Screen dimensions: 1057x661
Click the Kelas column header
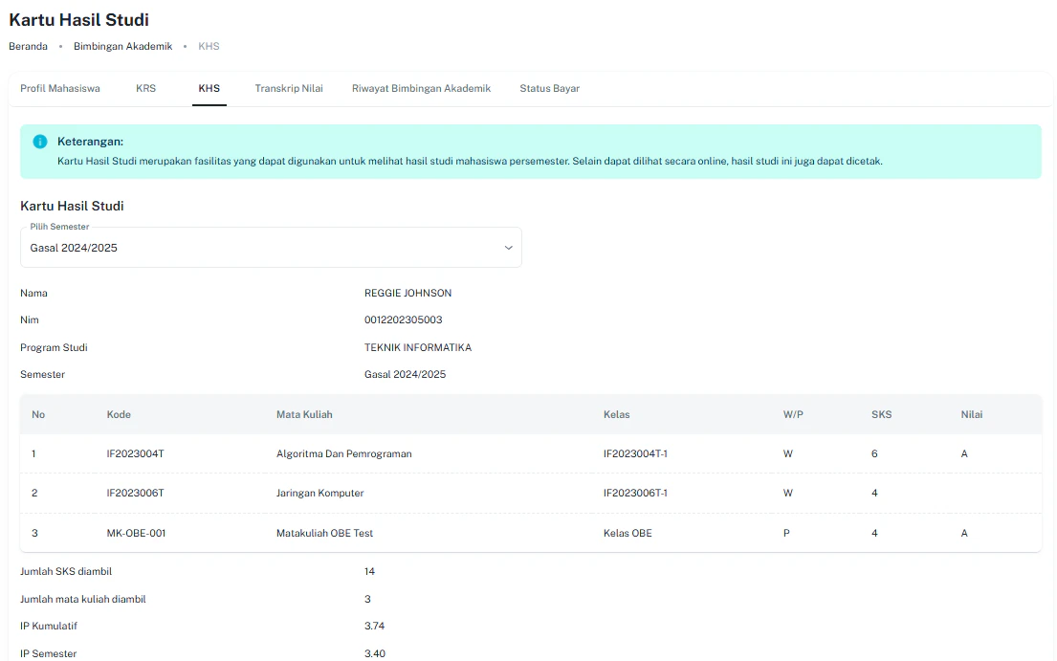point(616,414)
